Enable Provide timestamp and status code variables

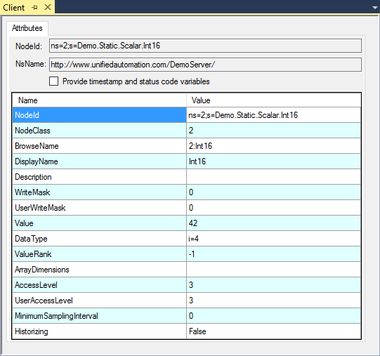coord(53,81)
